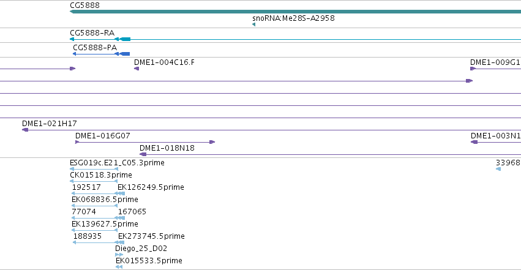Select the dark blue CG5888-PA coding block
The height and width of the screenshot is (270, 521).
click(125, 54)
